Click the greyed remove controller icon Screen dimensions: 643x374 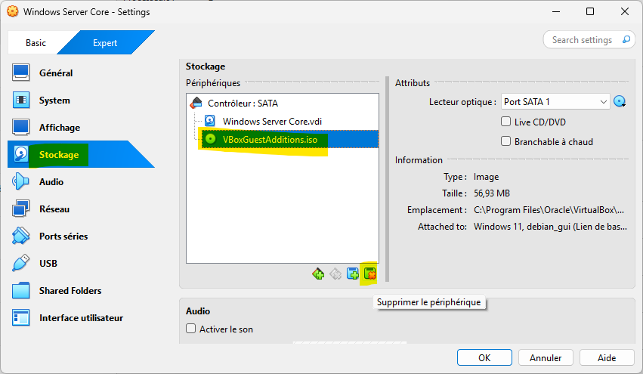click(335, 274)
